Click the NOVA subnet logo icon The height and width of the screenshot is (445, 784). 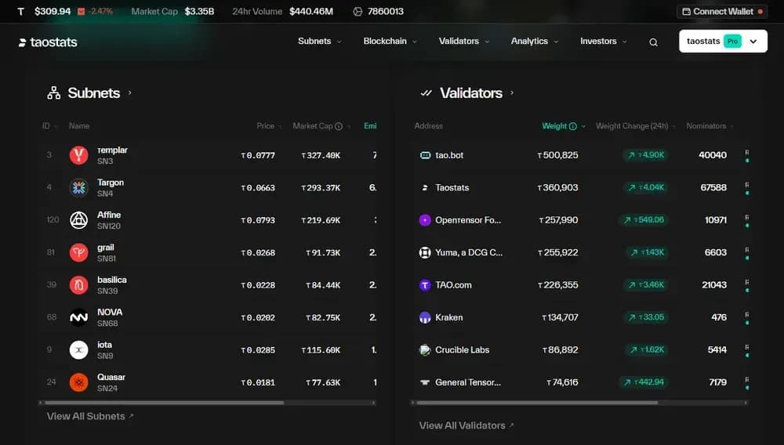pyautogui.click(x=78, y=317)
